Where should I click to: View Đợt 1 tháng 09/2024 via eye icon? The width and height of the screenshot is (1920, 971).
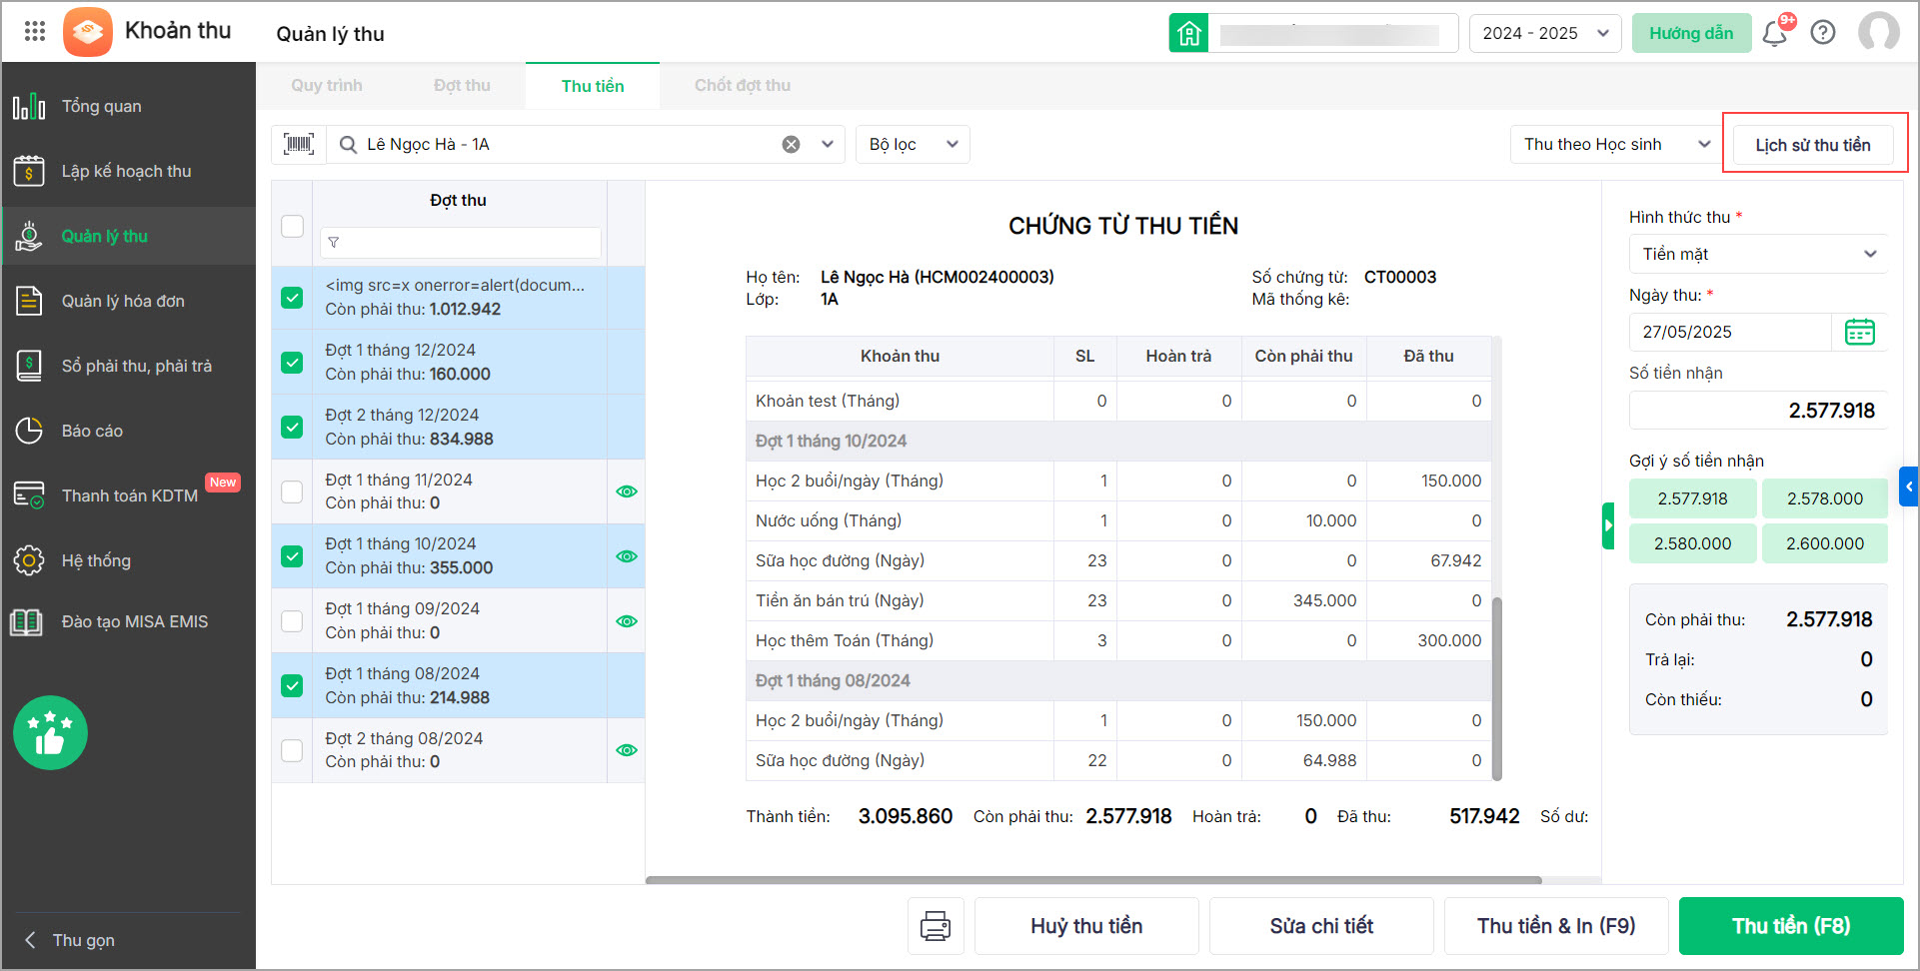pyautogui.click(x=627, y=621)
